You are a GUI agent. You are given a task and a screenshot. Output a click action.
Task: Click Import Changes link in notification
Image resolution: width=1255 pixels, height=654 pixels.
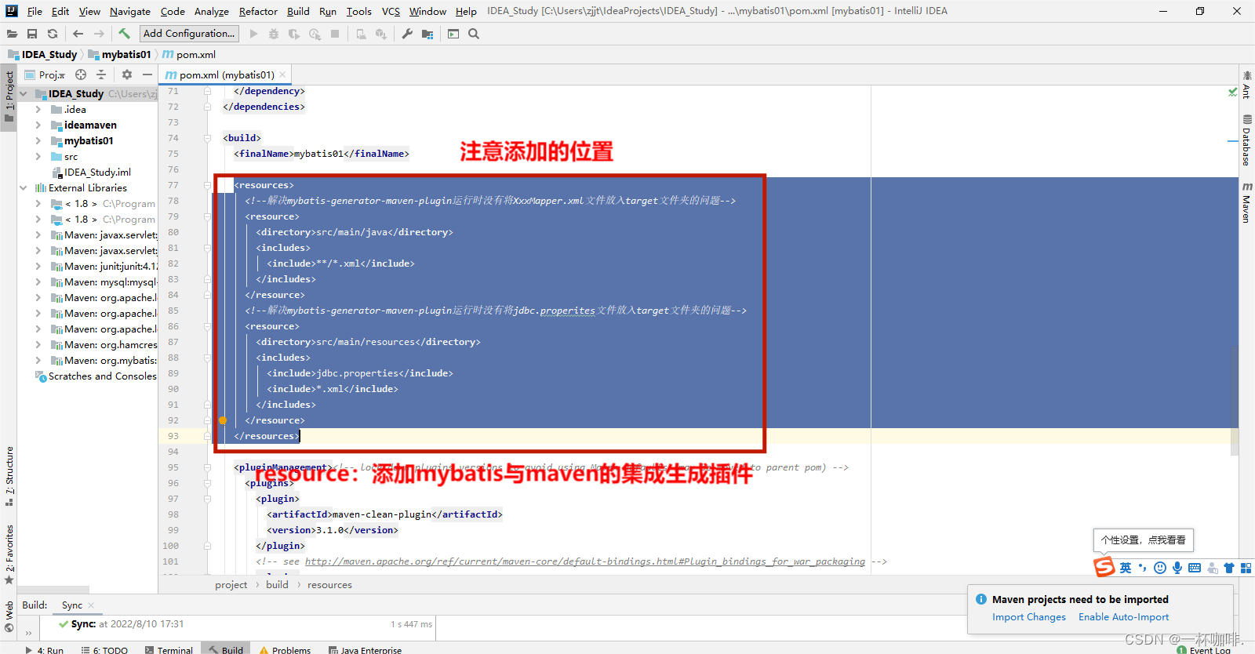tap(1029, 617)
